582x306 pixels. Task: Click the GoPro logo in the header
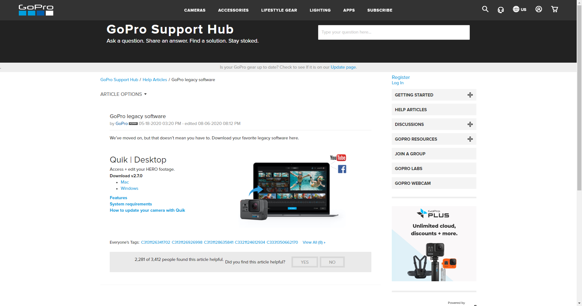click(36, 10)
